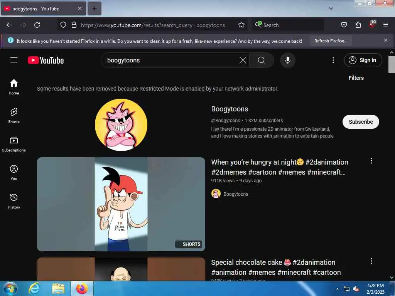The width and height of the screenshot is (395, 296).
Task: Click the page scrollbar down arrow
Action: coord(392,277)
